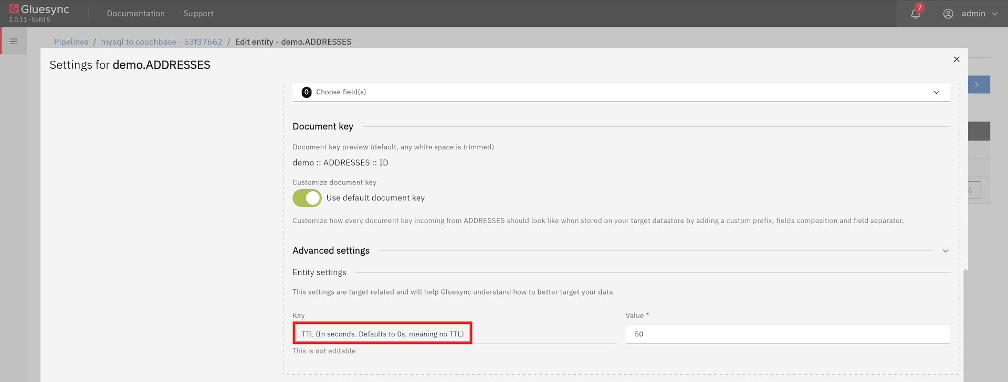Click the dialog vertical scrollbar
Viewport: 1008px width, 382px height.
(x=965, y=325)
